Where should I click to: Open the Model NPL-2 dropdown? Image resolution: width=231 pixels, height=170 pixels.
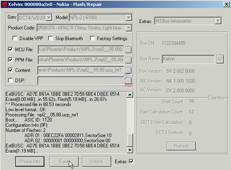(x=128, y=17)
